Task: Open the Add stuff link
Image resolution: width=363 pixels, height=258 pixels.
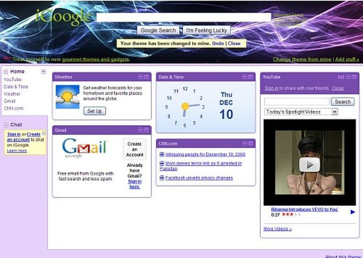Action: tap(347, 59)
